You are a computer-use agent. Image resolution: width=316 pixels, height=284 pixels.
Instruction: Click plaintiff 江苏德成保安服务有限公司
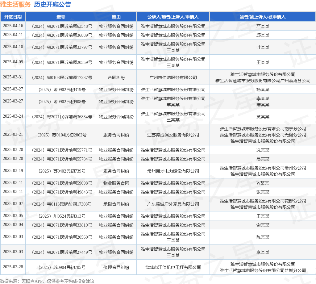173,135
